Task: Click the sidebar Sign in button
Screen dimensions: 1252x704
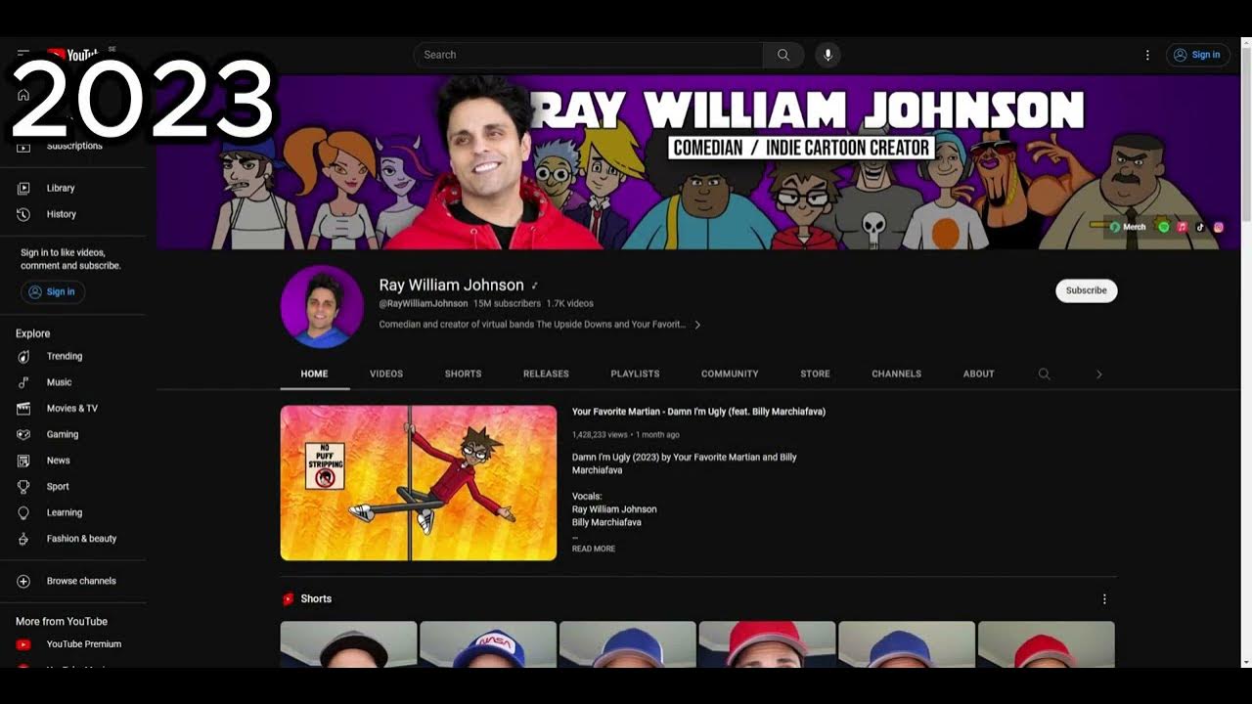Action: [x=53, y=291]
